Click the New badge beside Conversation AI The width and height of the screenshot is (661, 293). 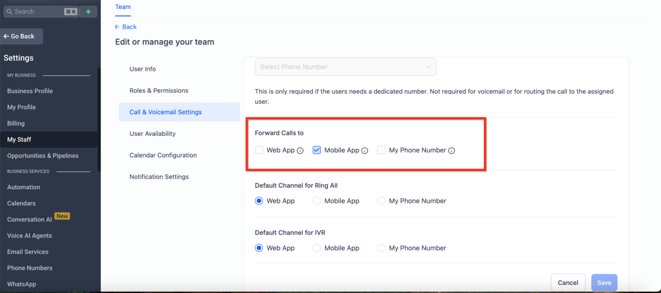tap(62, 216)
